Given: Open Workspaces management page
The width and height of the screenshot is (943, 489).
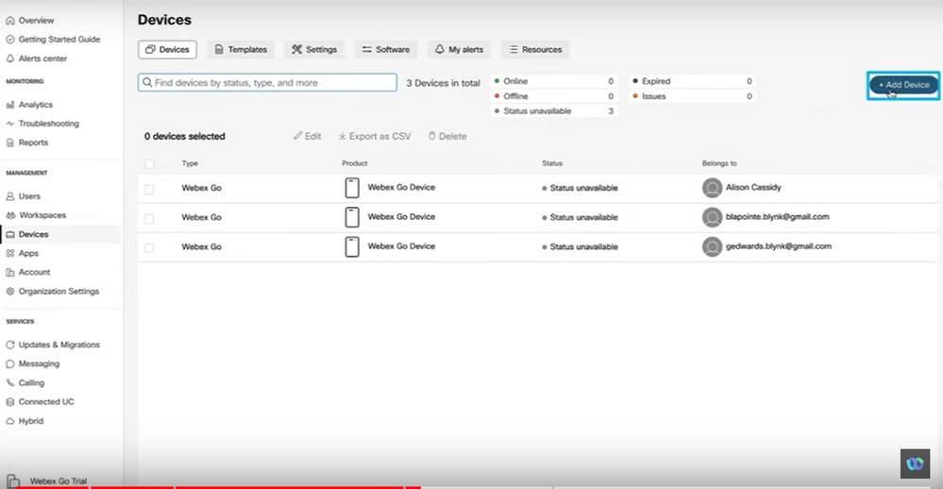Looking at the screenshot, I should coord(36,214).
